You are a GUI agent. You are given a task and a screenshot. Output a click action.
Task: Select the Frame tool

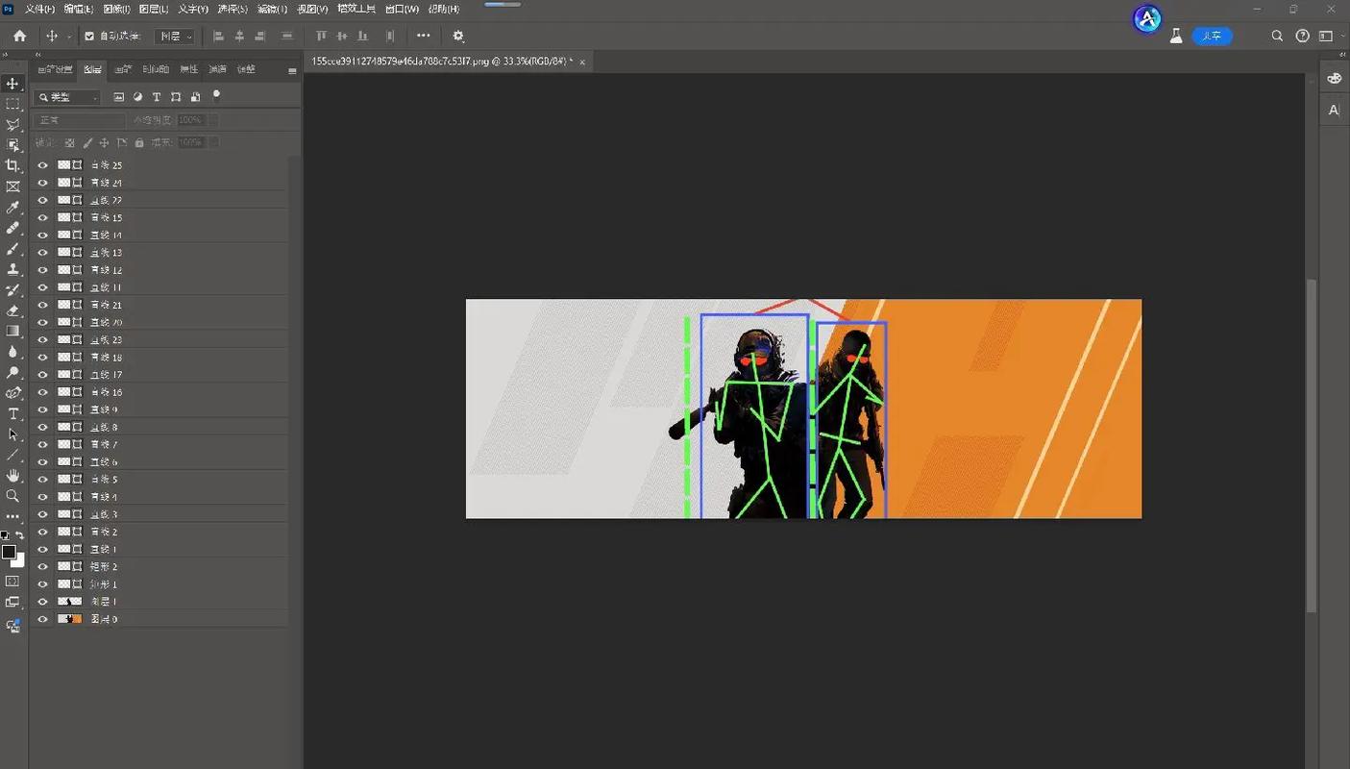[x=12, y=186]
